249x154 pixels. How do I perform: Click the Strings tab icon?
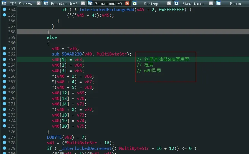click(135, 3)
